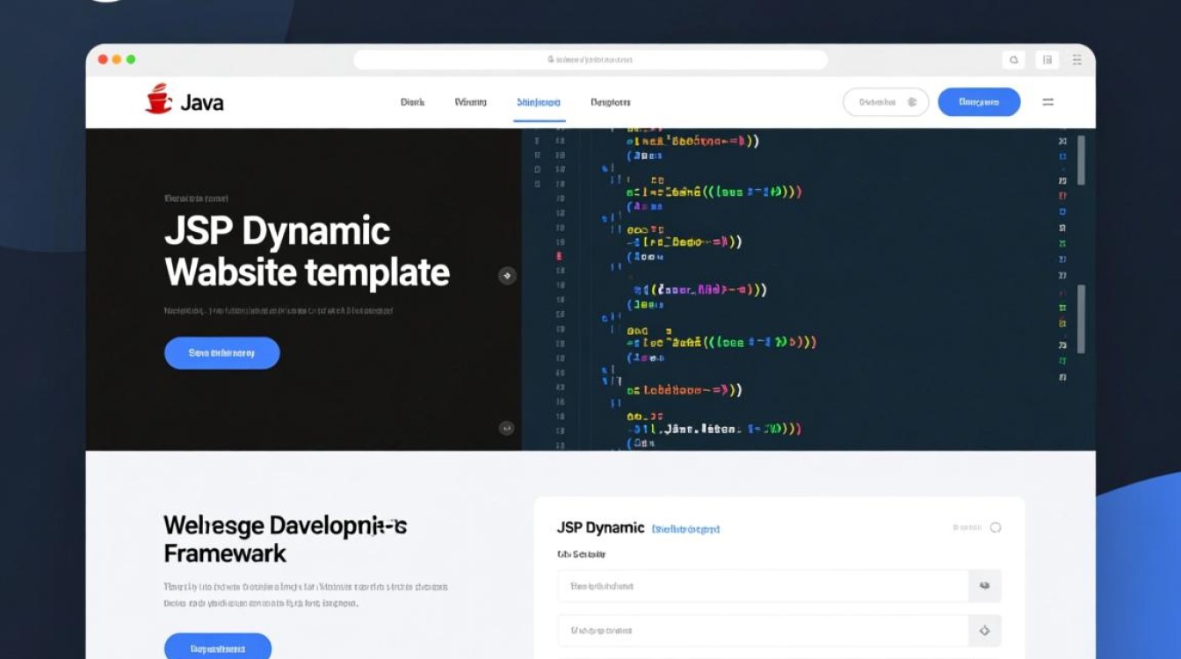The height and width of the screenshot is (659, 1181).
Task: Click the Java coffee cup logo
Action: [159, 99]
